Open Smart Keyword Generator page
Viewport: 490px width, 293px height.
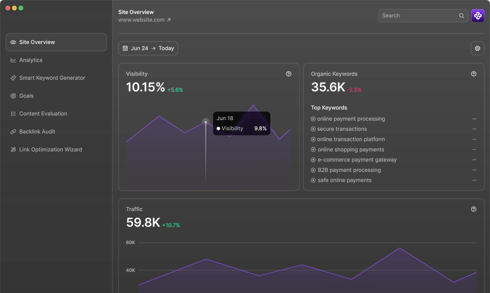[52, 78]
